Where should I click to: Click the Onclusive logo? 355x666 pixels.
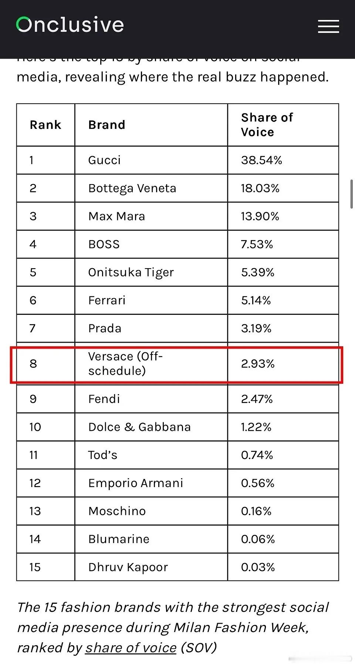[x=70, y=25]
